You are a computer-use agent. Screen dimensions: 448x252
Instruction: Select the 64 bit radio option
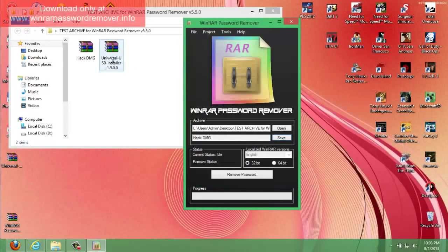click(274, 163)
